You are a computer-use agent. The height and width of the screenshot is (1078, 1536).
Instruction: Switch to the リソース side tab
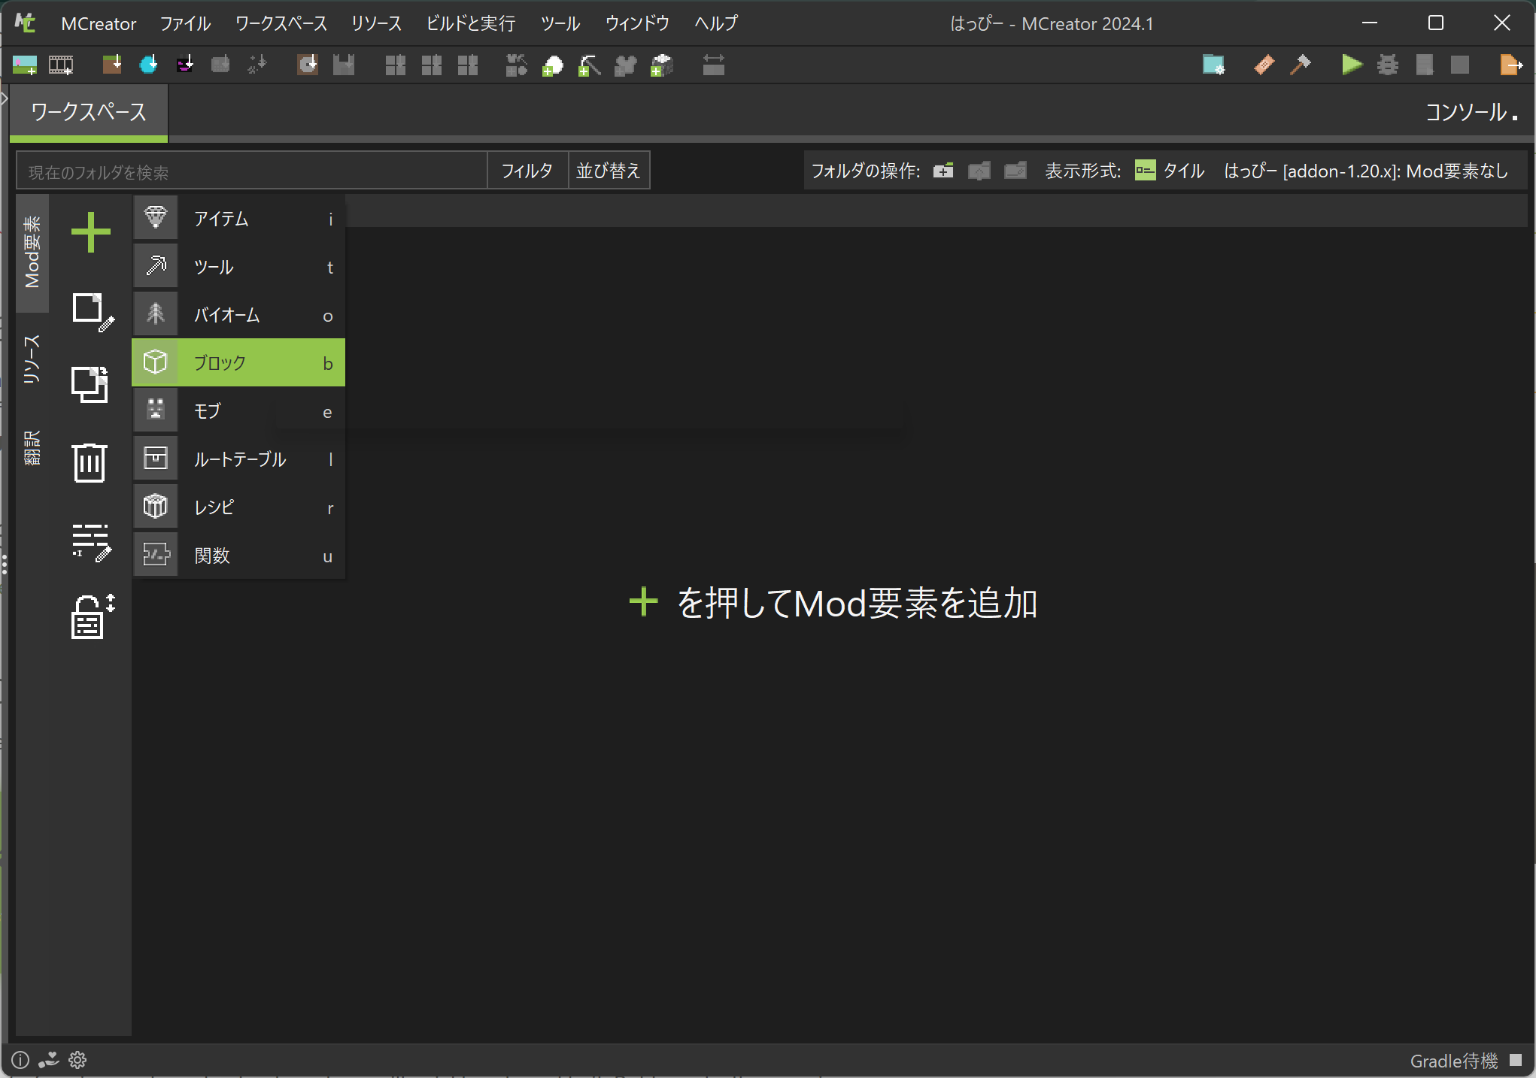pos(32,359)
